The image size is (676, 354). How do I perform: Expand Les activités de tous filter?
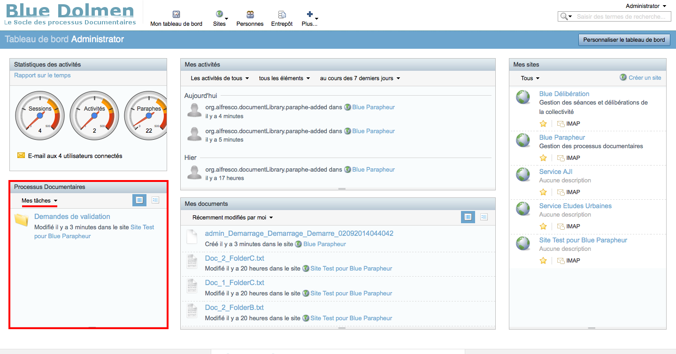(220, 78)
